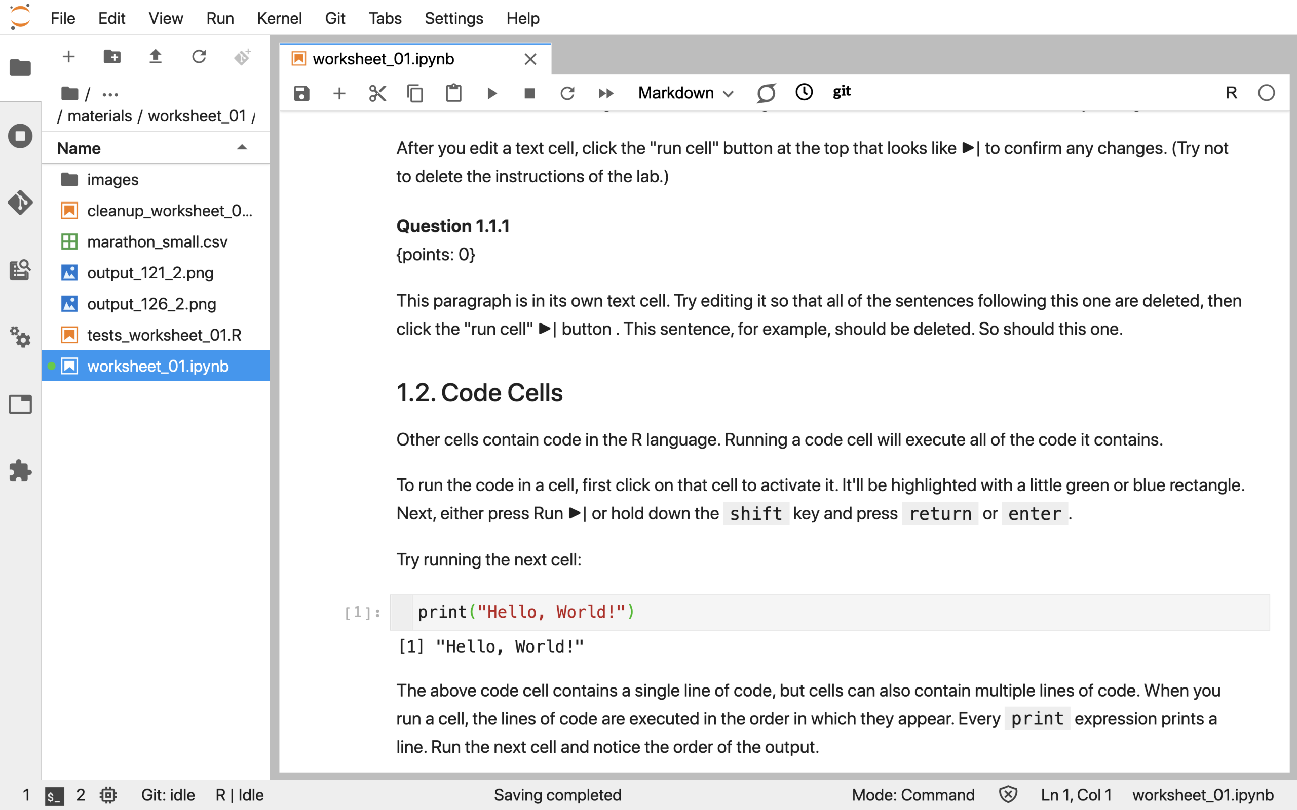Collapse the file browser using folder icon
This screenshot has height=810, width=1297.
(x=20, y=68)
